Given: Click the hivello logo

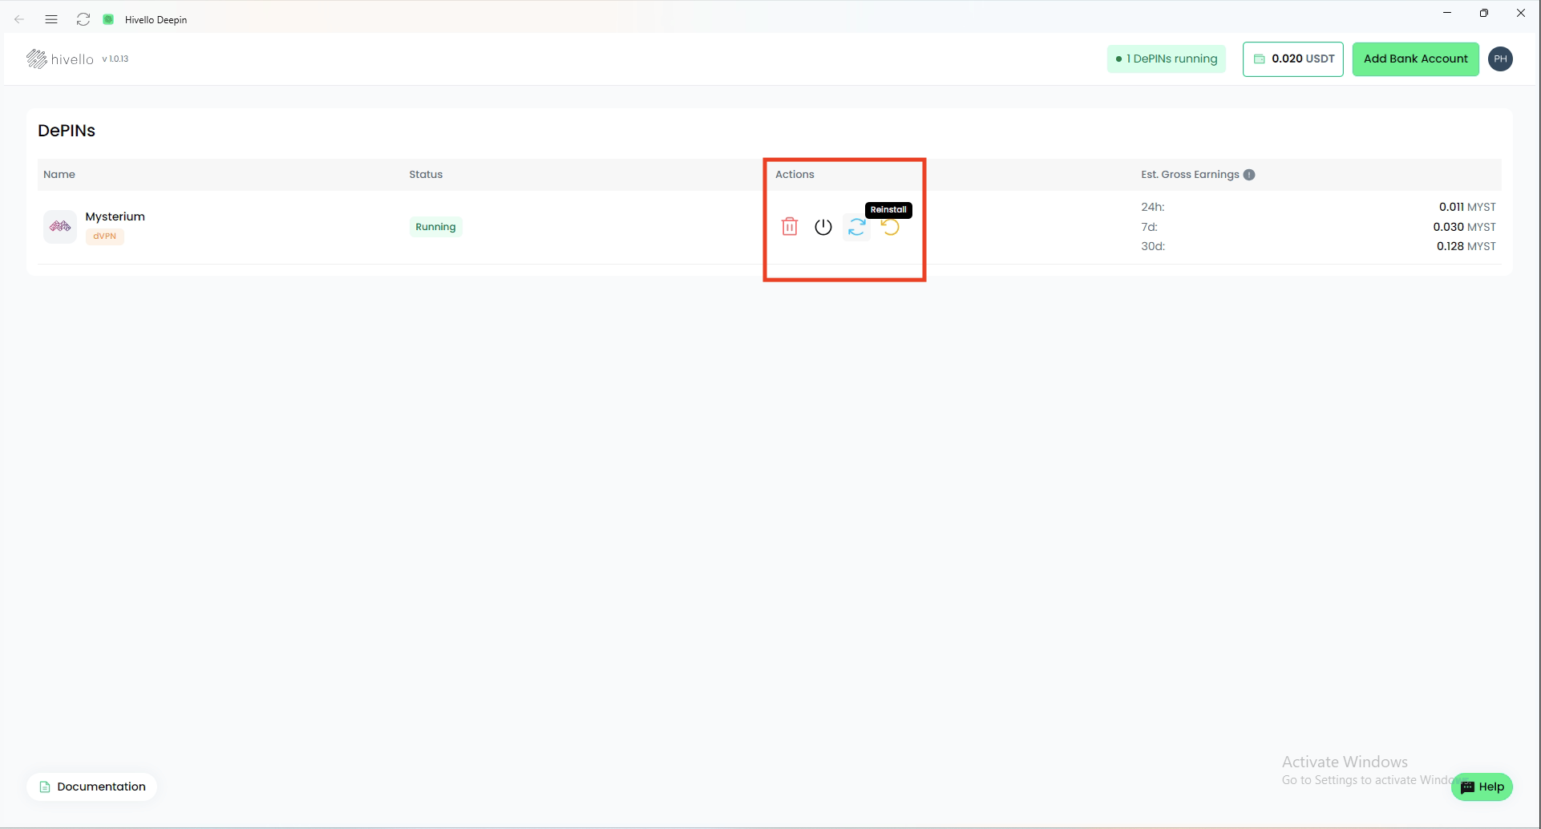Looking at the screenshot, I should 60,59.
